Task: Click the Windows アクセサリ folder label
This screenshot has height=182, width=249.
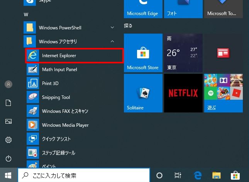Action: click(58, 41)
